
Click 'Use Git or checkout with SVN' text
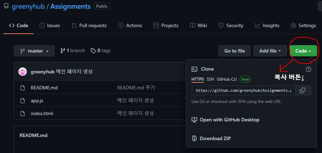237,102
